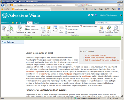Select the Page ribbon tab
The image size is (124, 100).
point(29,23)
